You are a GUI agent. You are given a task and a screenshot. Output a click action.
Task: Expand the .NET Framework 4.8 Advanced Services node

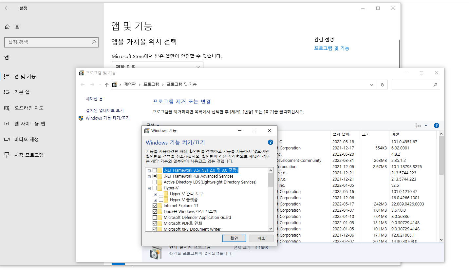coord(149,177)
